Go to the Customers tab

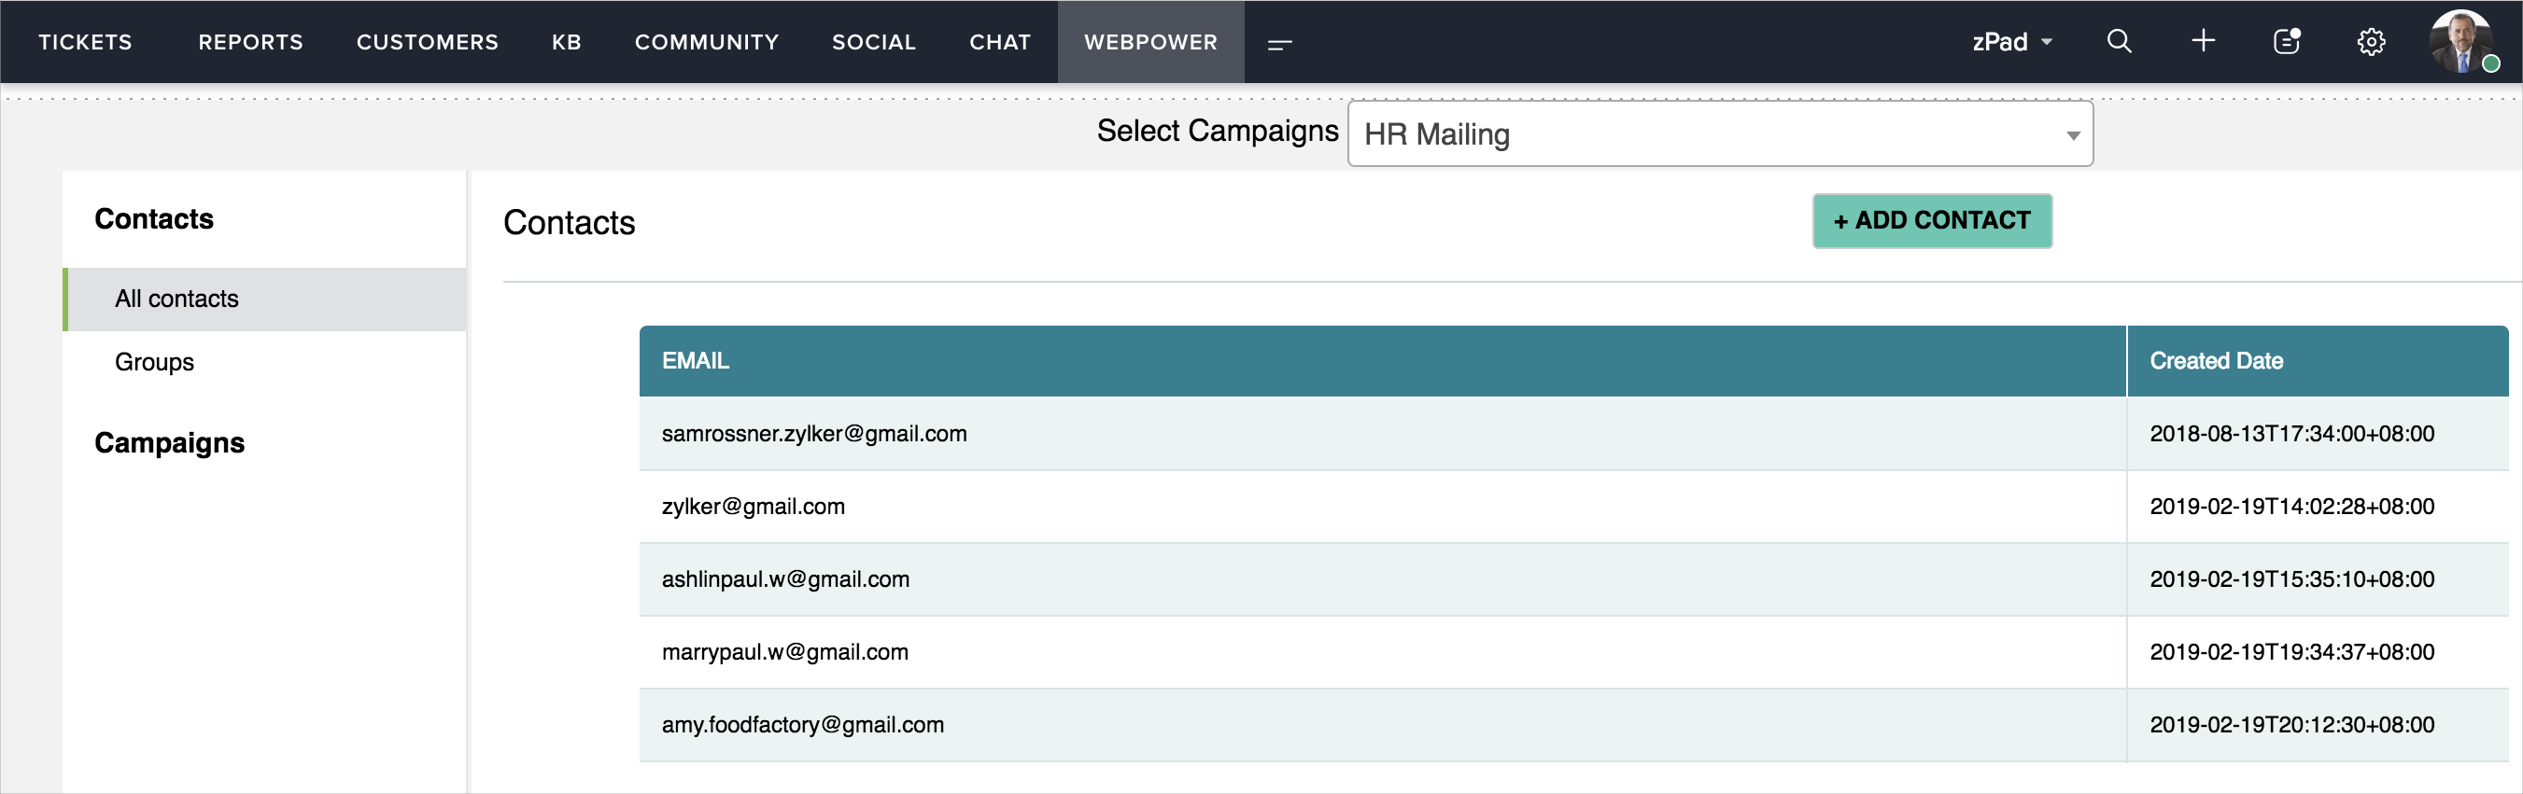click(427, 42)
